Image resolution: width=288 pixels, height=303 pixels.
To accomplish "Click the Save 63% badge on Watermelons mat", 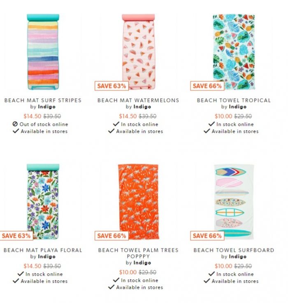I will 111,86.
